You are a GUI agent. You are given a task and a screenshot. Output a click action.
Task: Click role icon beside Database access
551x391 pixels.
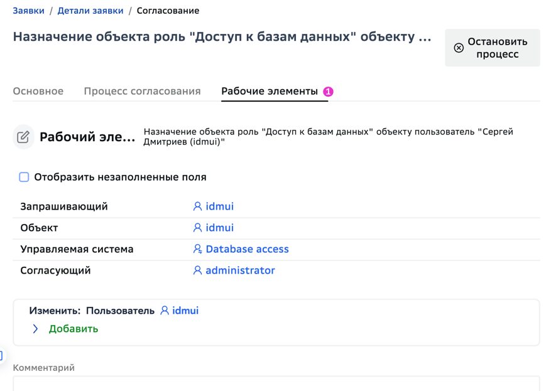point(197,249)
